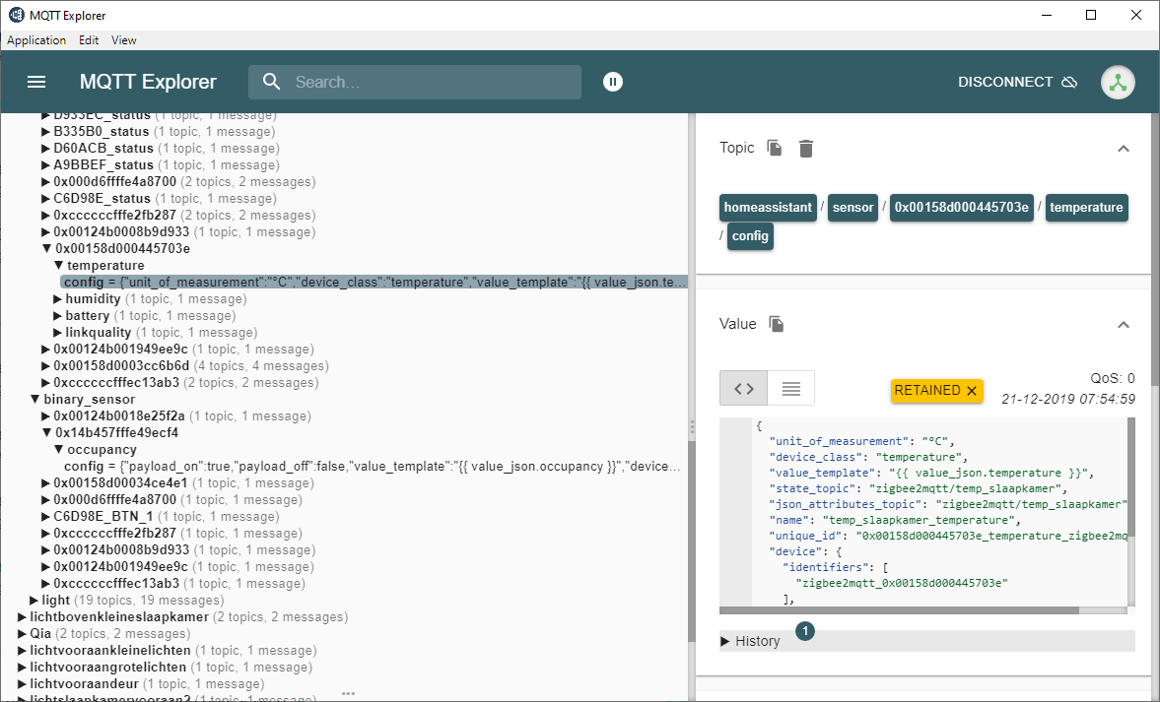
Task: Click the search magnifier icon
Action: (271, 82)
